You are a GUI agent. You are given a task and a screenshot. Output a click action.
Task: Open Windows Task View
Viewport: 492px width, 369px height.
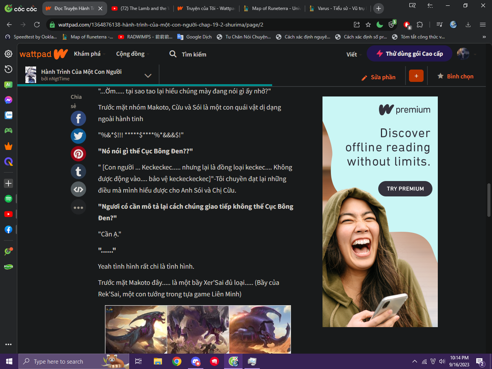click(x=138, y=361)
